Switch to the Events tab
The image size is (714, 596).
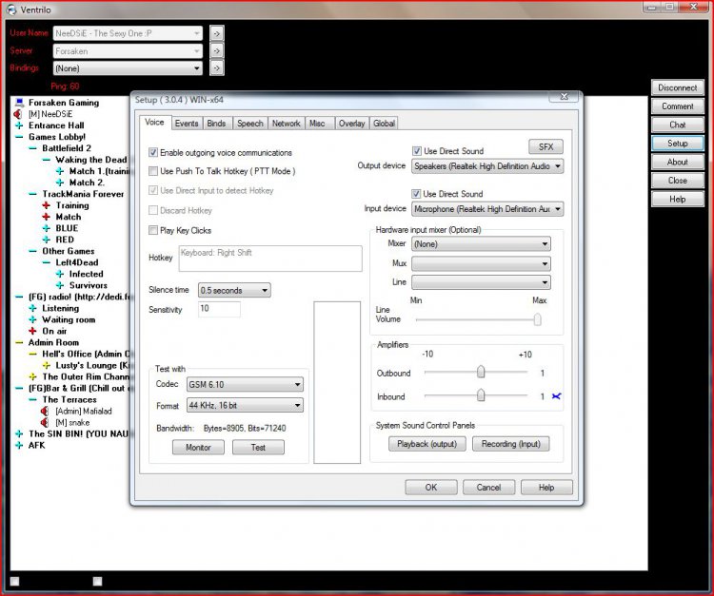(187, 124)
